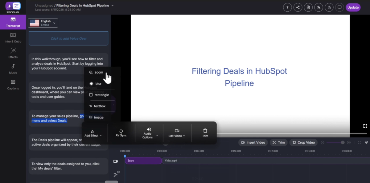
Task: Switch to the Transcript tab
Action: point(13,22)
